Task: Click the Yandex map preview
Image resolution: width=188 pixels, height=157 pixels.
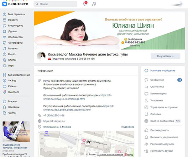Action: pos(86,143)
